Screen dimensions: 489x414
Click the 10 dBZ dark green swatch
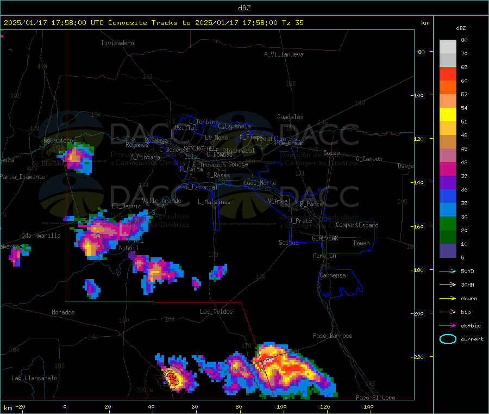pos(448,237)
